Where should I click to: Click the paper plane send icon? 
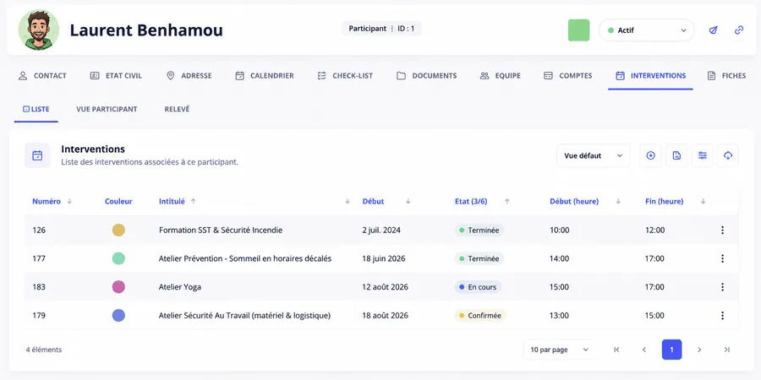[713, 30]
